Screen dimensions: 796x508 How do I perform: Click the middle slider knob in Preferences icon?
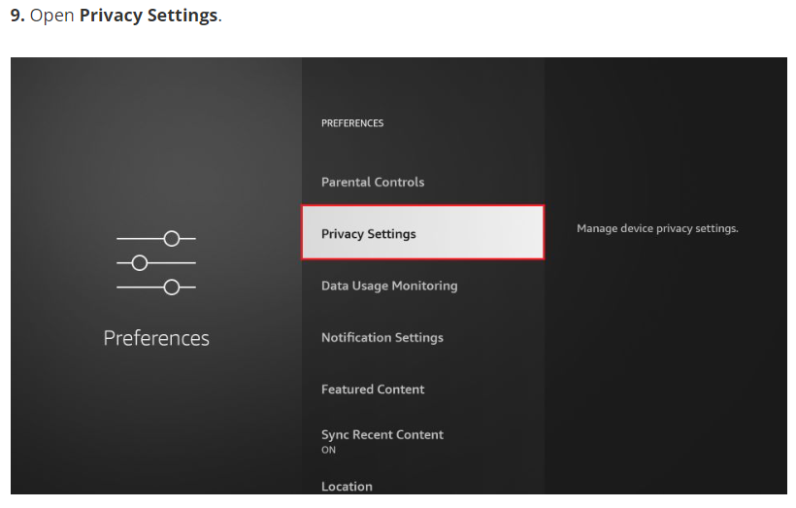[140, 262]
